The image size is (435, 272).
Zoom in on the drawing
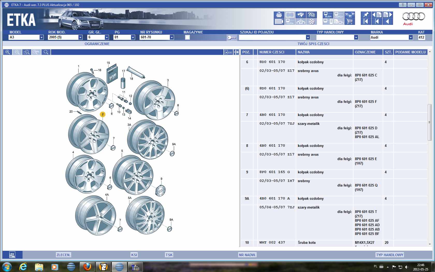point(8,52)
